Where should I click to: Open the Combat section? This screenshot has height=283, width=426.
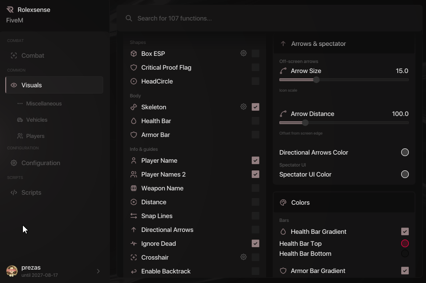point(54,55)
